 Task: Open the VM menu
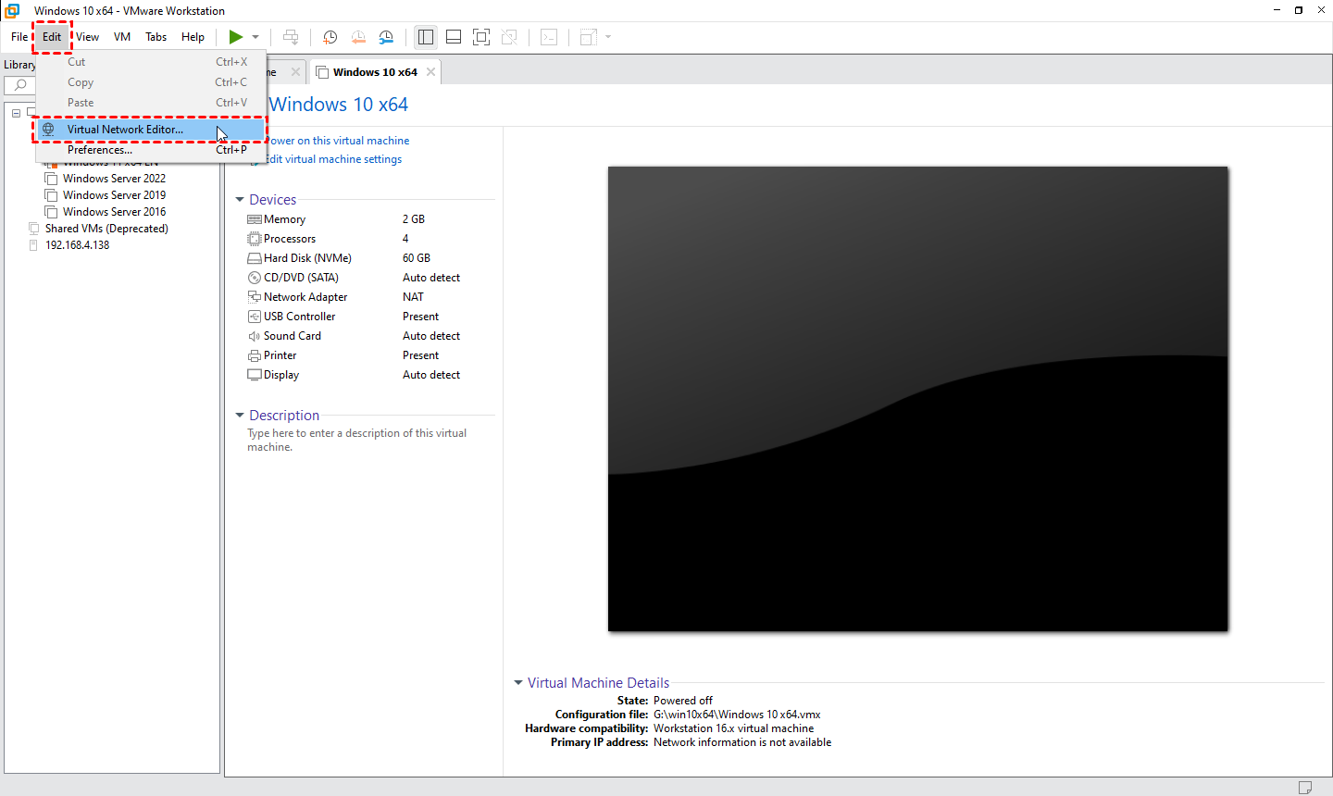tap(122, 37)
